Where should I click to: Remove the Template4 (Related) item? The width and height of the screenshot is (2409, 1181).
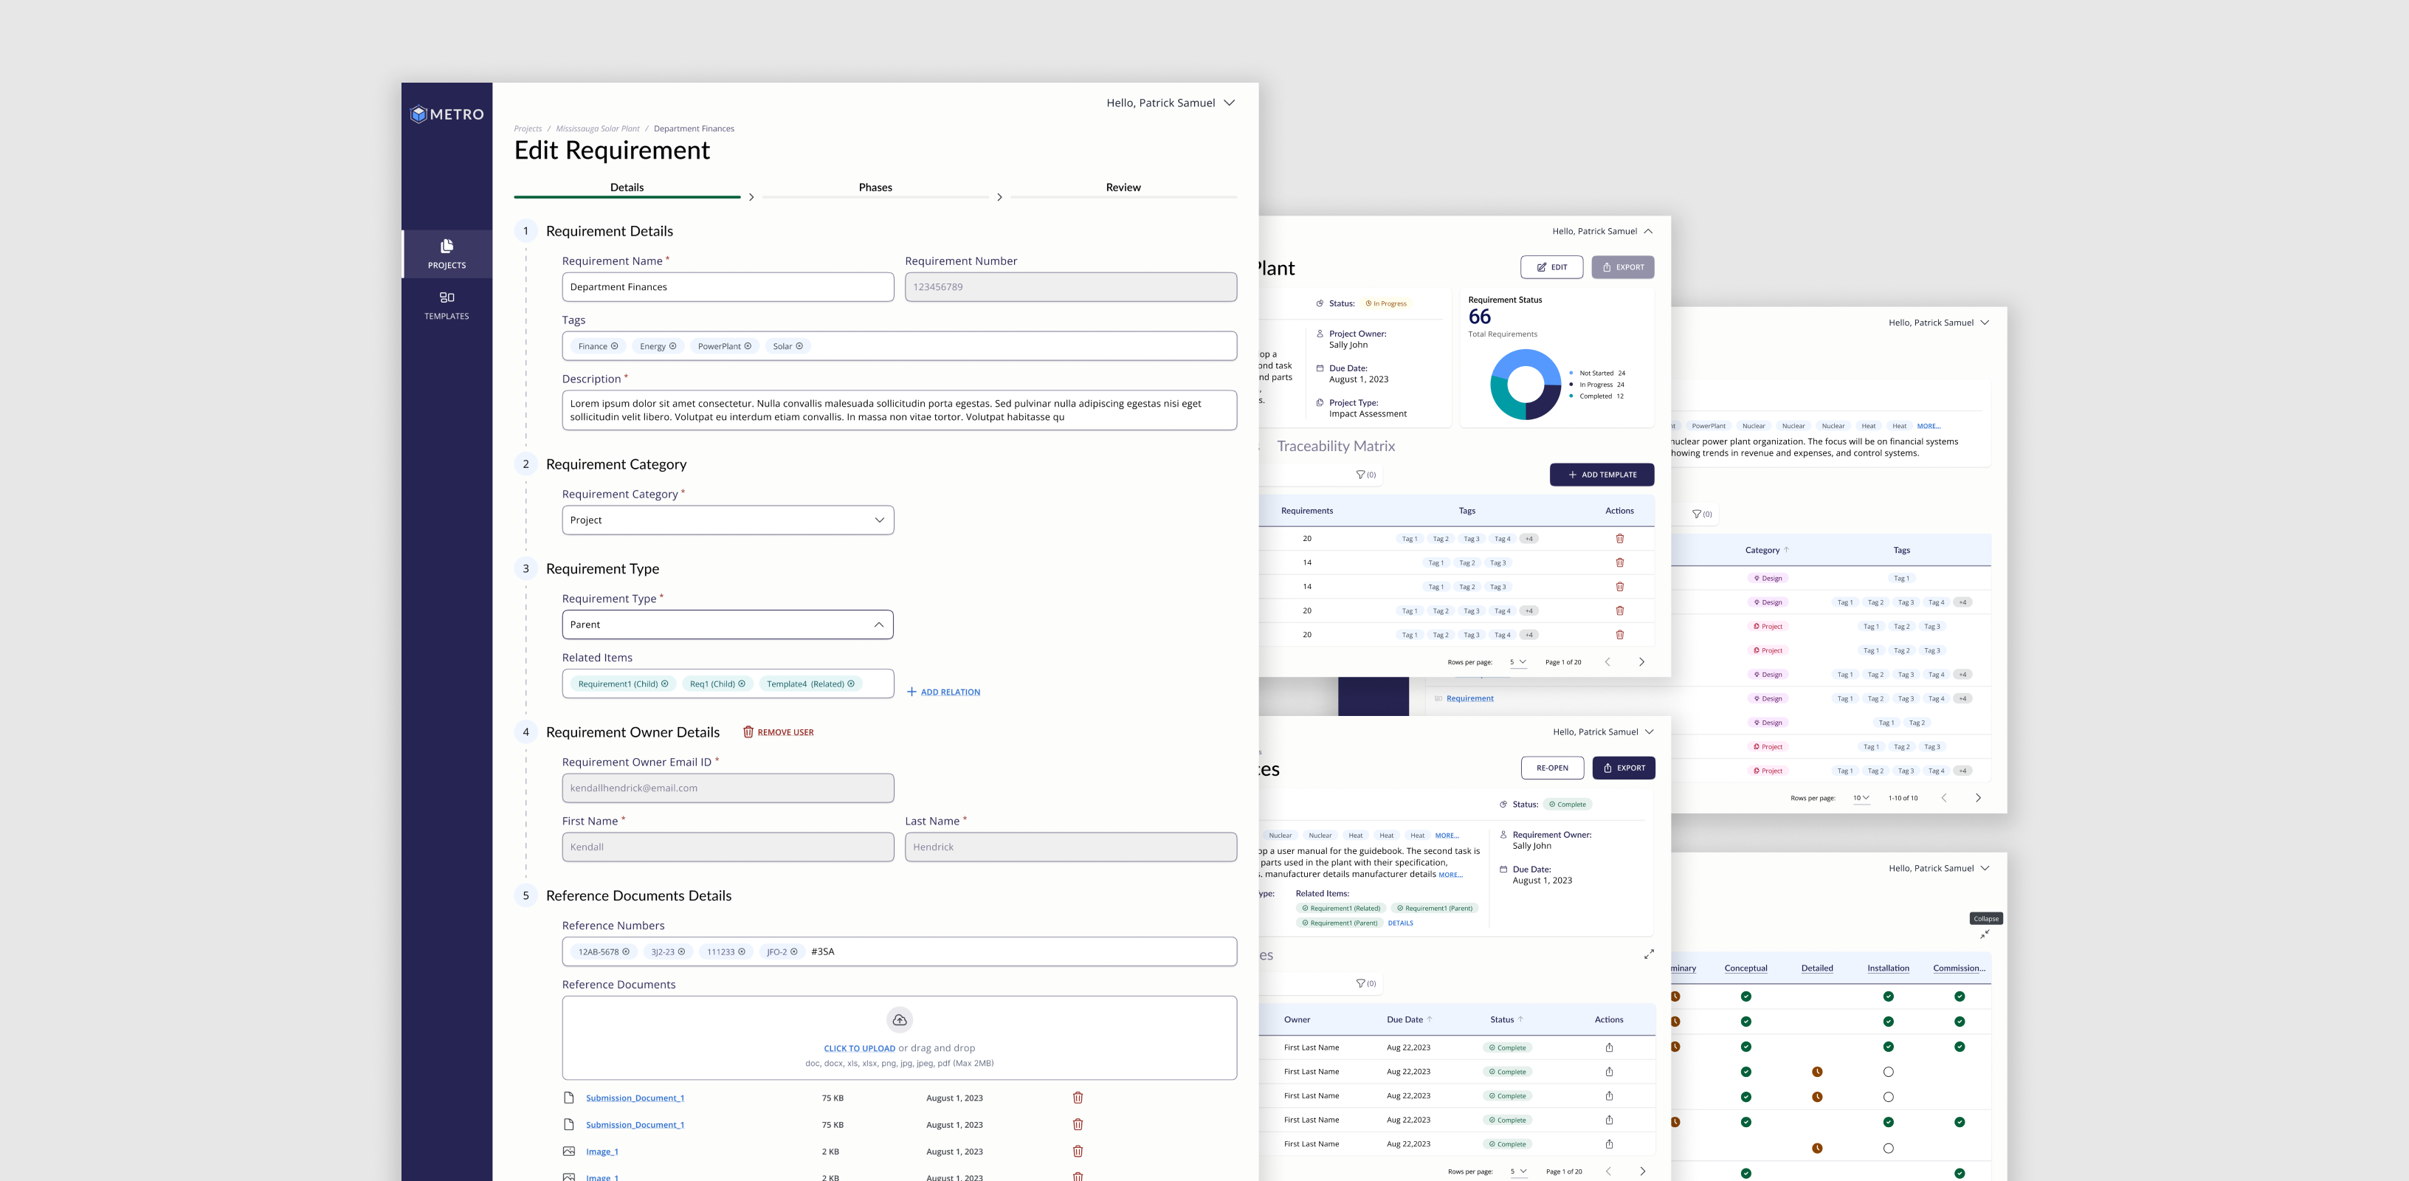tap(851, 684)
